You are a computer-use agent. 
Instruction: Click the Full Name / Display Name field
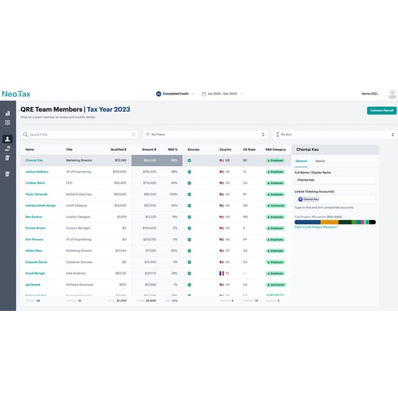335,180
